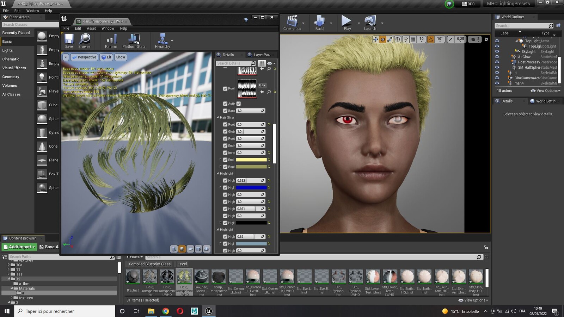Image resolution: width=564 pixels, height=317 pixels.
Task: Click the Build icon in main toolbar
Action: (319, 20)
